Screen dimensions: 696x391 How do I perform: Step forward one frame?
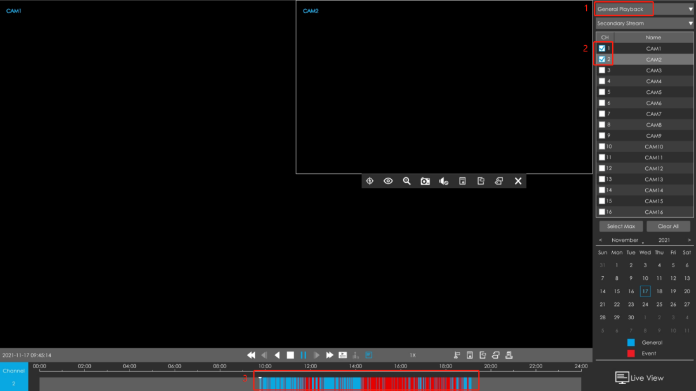pyautogui.click(x=316, y=355)
